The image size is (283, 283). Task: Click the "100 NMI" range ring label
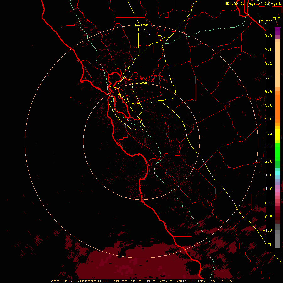click(x=141, y=25)
